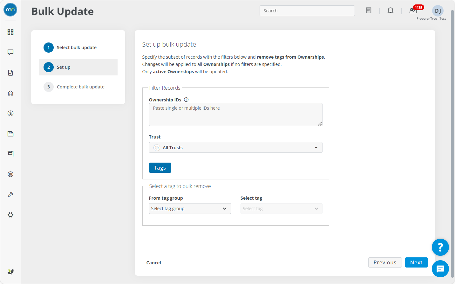
Task: Click the 'Bulk Update' page title
Action: pos(63,11)
